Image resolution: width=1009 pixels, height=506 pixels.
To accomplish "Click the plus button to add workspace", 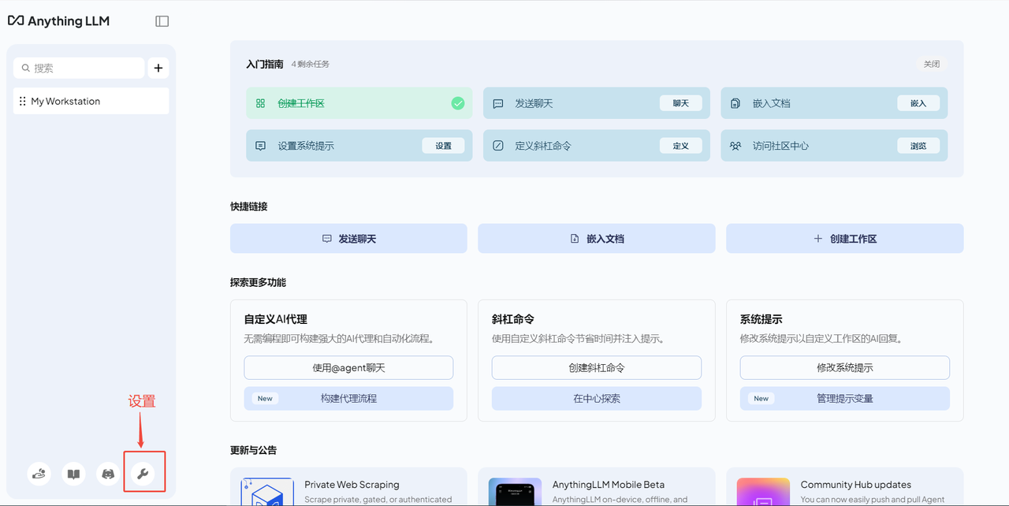I will pyautogui.click(x=158, y=69).
